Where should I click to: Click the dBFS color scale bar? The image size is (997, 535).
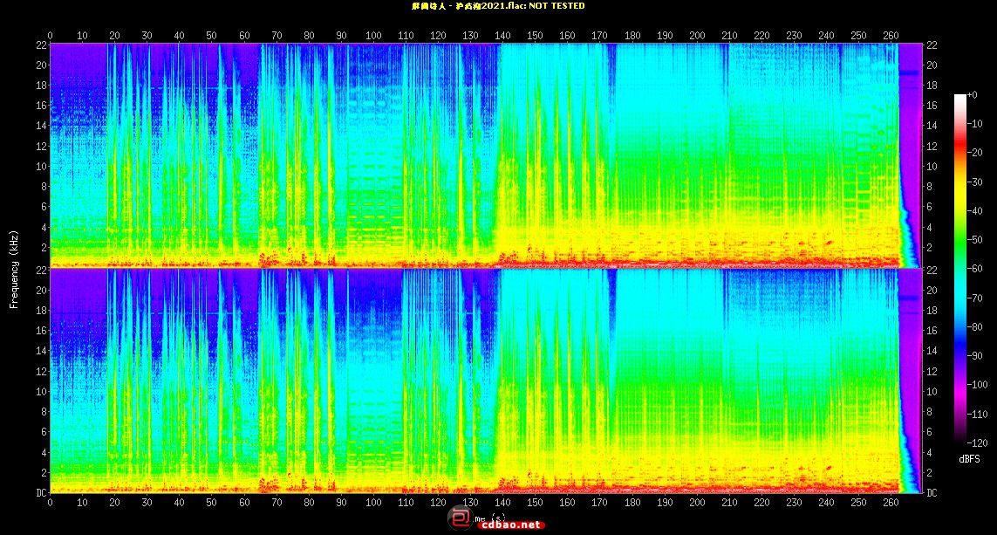[959, 269]
